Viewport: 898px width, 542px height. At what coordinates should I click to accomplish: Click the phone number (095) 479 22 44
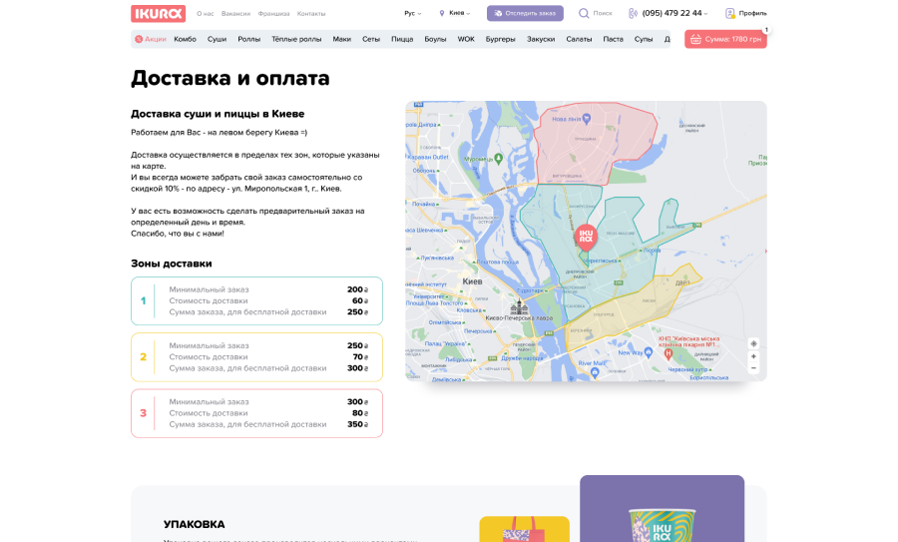tap(672, 13)
